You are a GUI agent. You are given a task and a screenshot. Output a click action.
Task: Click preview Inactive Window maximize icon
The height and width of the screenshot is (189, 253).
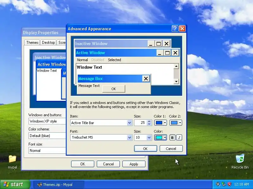click(x=158, y=43)
